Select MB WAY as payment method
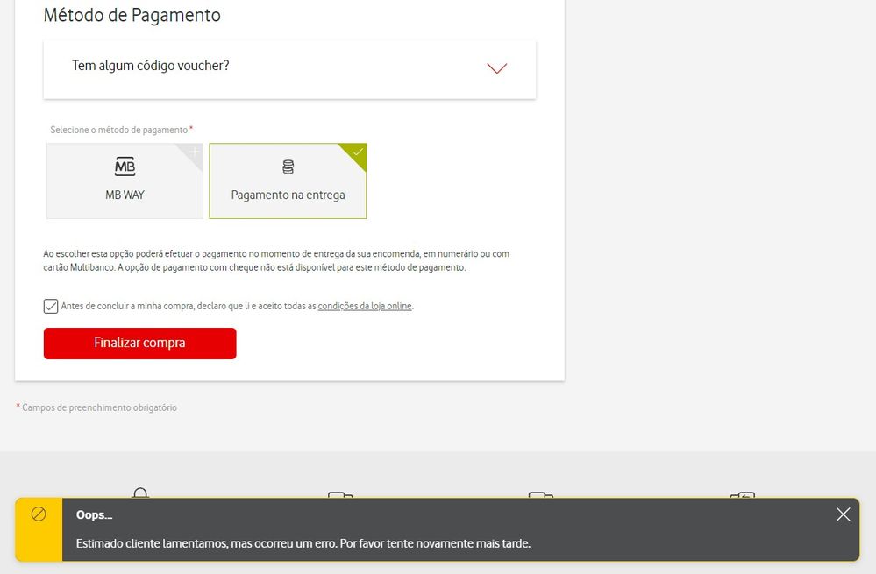876x574 pixels. [x=125, y=181]
